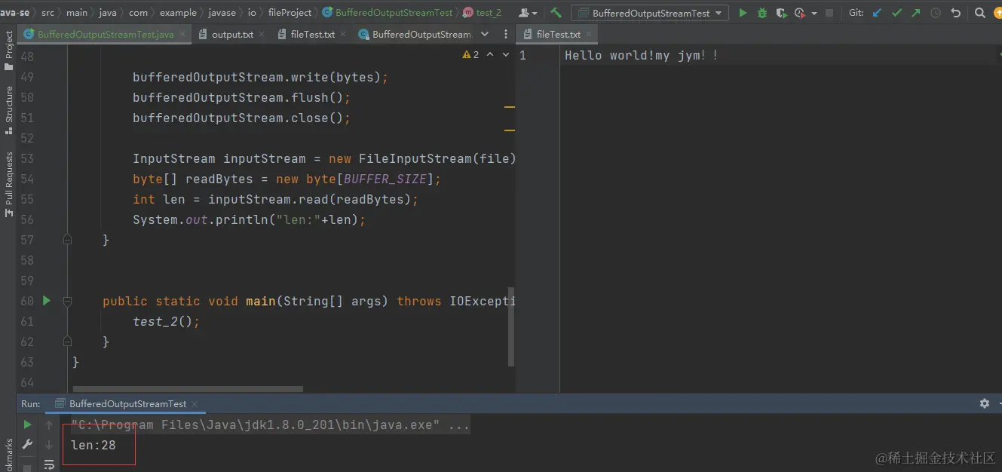Click the grey Stop square in toolbar

[829, 13]
